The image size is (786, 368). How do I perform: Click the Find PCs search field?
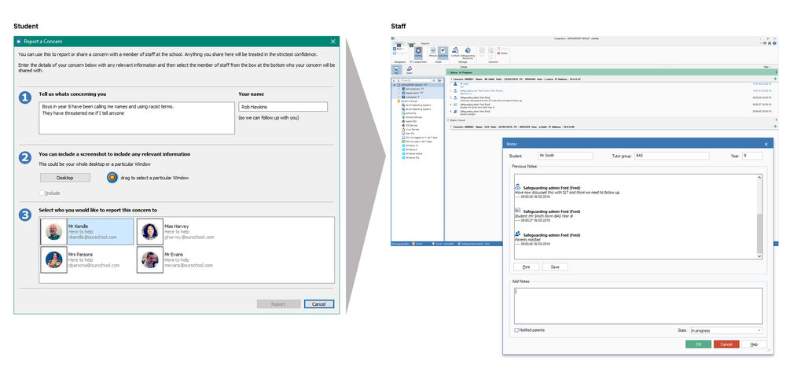point(414,81)
